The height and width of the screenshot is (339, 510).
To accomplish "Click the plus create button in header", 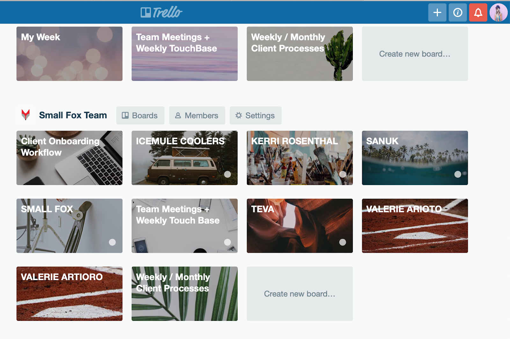I will click(437, 12).
